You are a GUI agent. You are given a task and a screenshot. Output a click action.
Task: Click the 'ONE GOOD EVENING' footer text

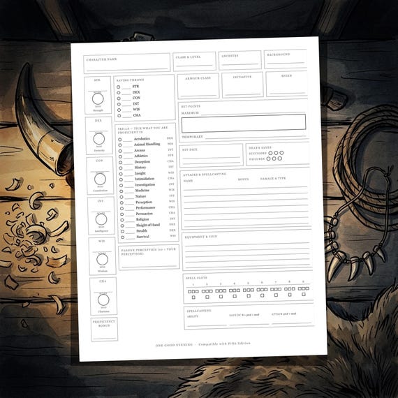tap(174, 345)
